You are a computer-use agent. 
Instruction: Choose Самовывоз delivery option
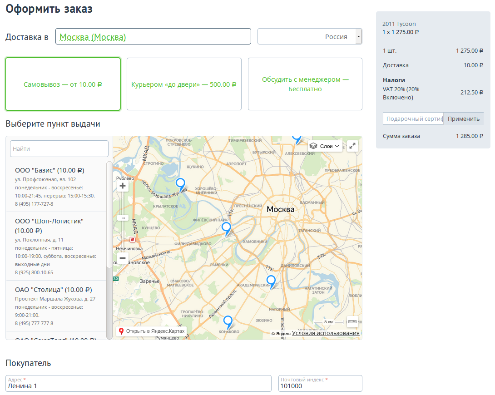click(x=63, y=84)
